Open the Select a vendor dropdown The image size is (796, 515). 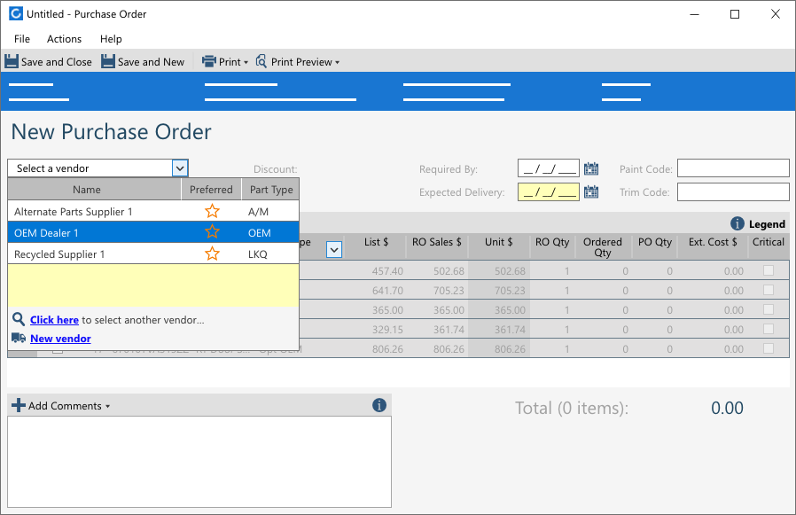(180, 168)
